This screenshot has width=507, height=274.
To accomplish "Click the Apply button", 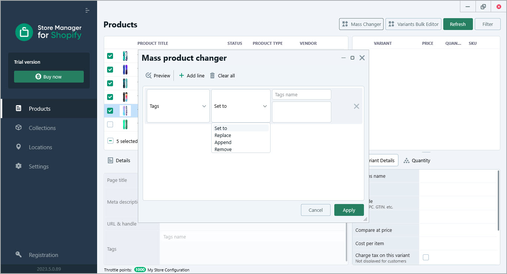I will 349,210.
